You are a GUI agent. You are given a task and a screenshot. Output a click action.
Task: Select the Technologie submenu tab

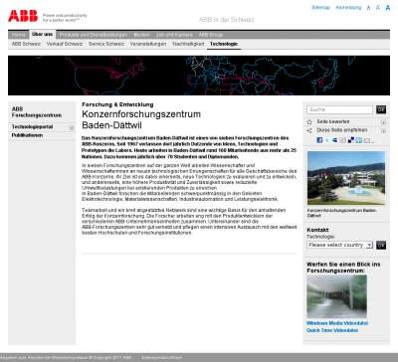pyautogui.click(x=224, y=44)
